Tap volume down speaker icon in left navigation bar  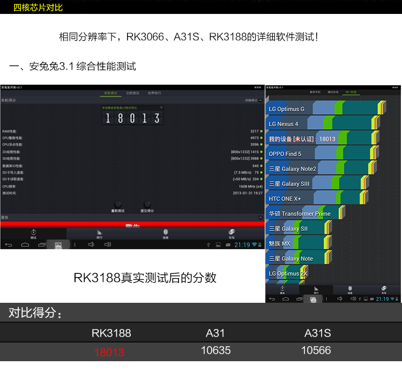click(x=91, y=244)
